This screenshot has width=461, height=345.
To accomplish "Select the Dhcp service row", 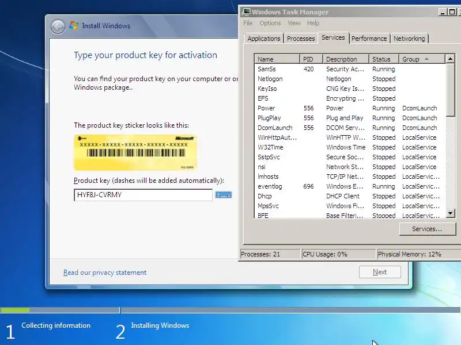I will pyautogui.click(x=350, y=196).
